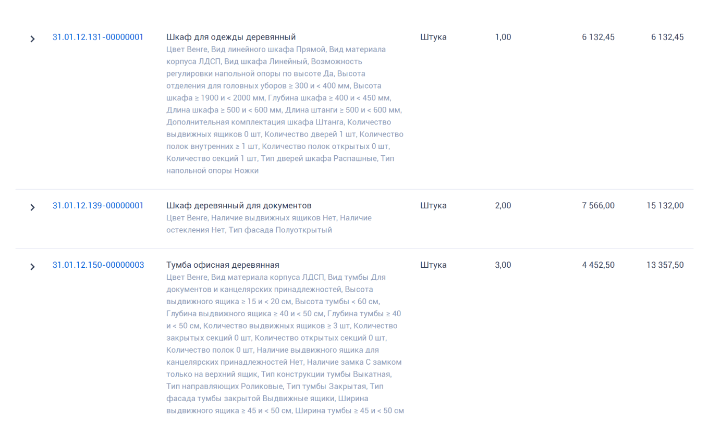This screenshot has width=709, height=448.
Task: Open code link 31.01.12.150-00000003
Action: (x=99, y=265)
